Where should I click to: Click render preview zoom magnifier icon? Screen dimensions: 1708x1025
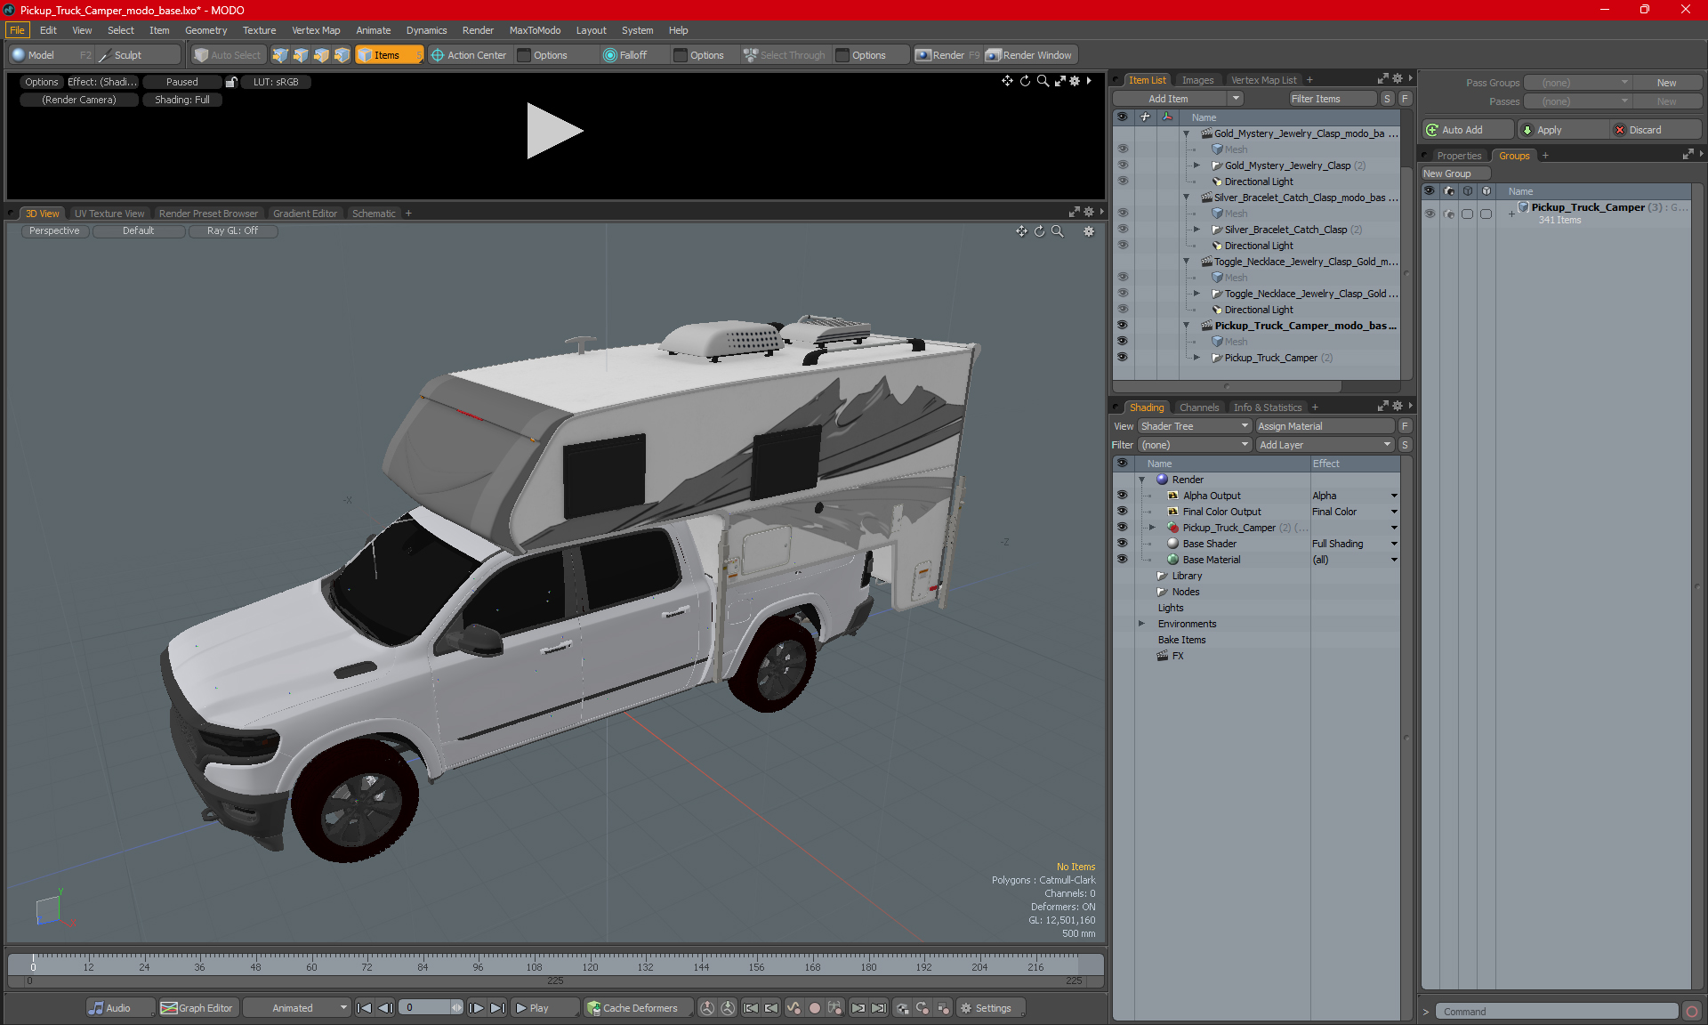coord(1043,81)
